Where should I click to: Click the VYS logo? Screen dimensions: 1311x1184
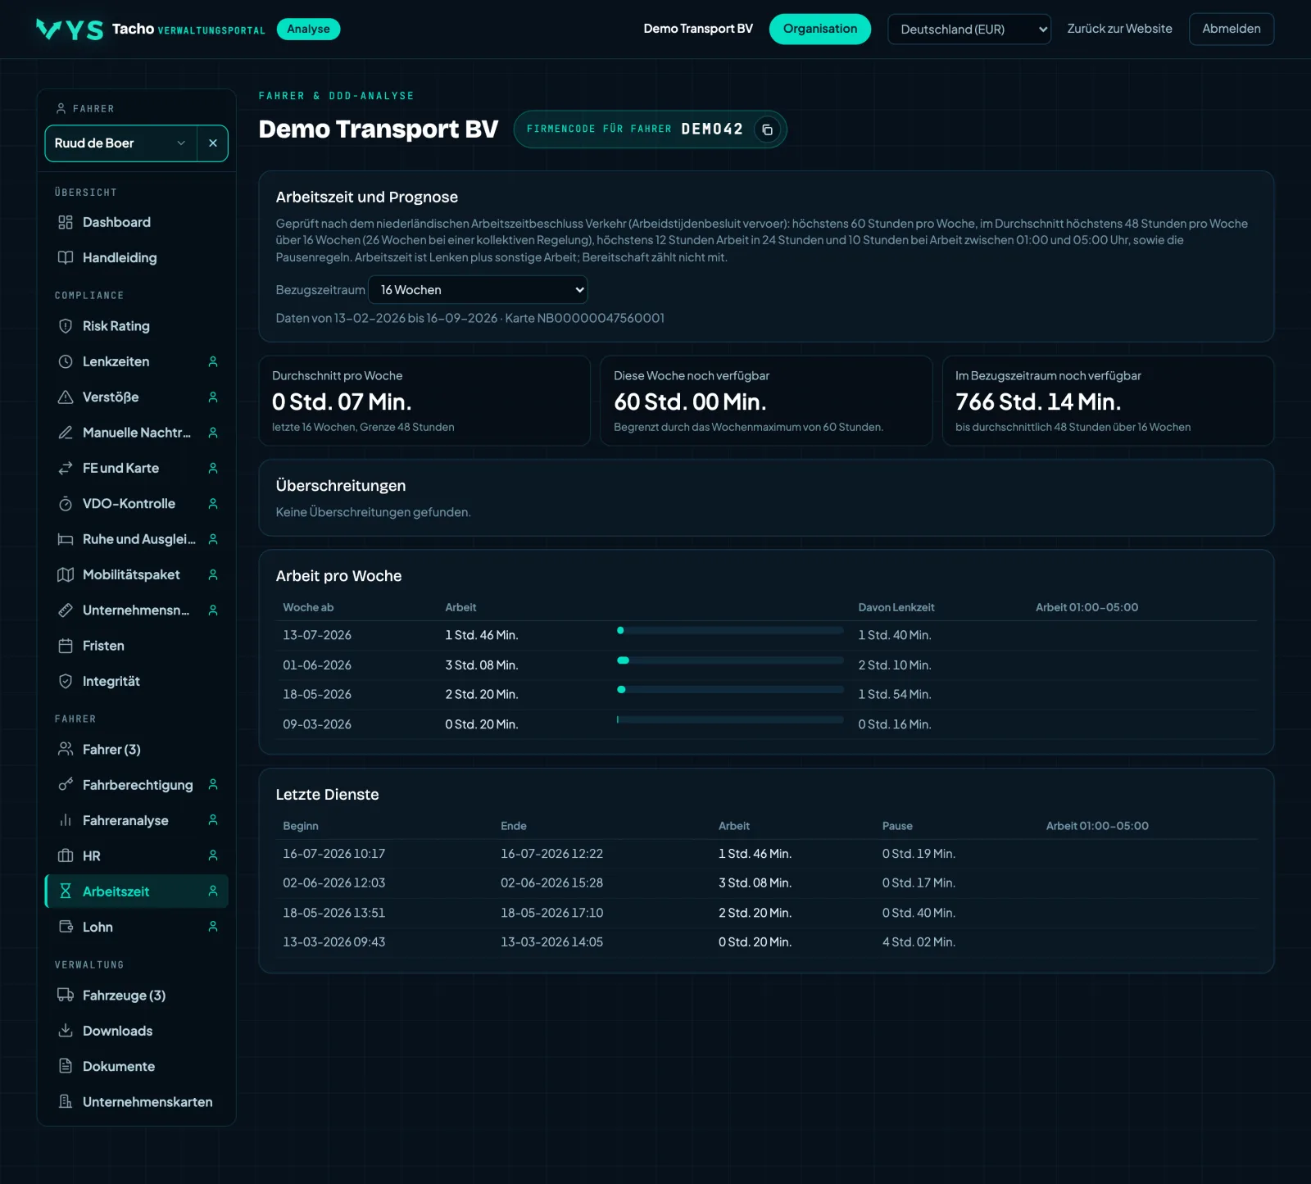point(70,29)
